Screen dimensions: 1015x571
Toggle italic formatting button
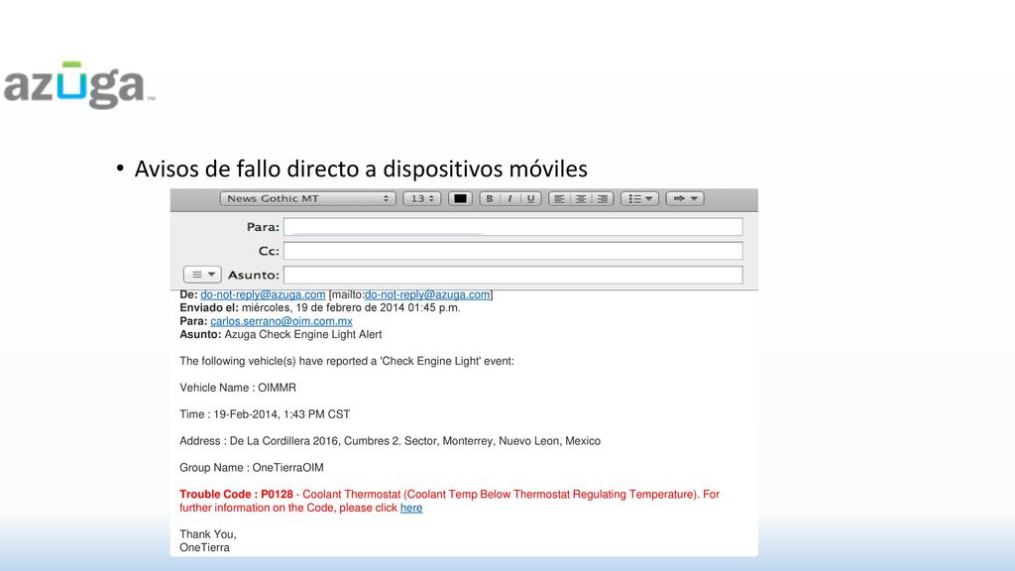point(510,198)
